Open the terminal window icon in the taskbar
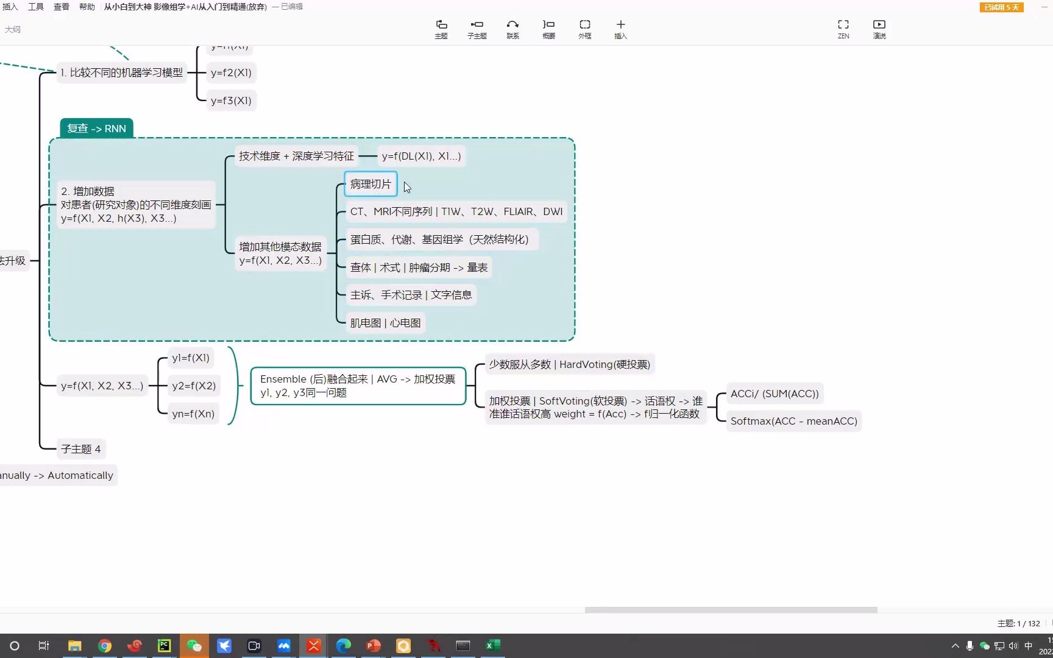 [463, 646]
